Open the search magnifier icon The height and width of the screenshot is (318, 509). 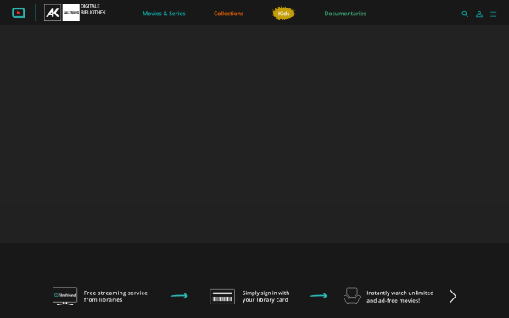(465, 14)
